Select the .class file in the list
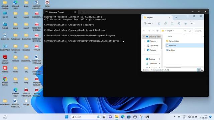 (x=185, y=46)
